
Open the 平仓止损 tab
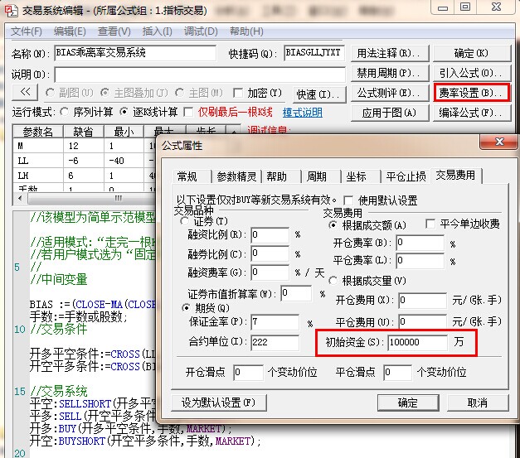click(x=406, y=176)
